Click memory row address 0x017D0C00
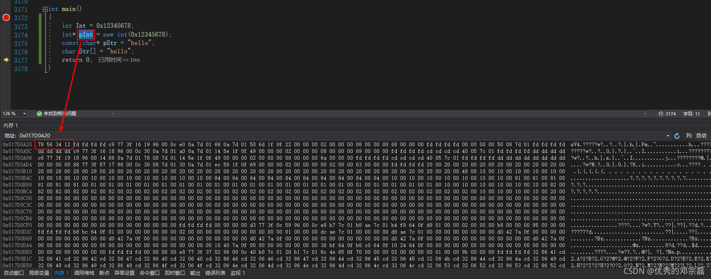Image resolution: width=711 pixels, height=279 pixels. click(x=17, y=198)
